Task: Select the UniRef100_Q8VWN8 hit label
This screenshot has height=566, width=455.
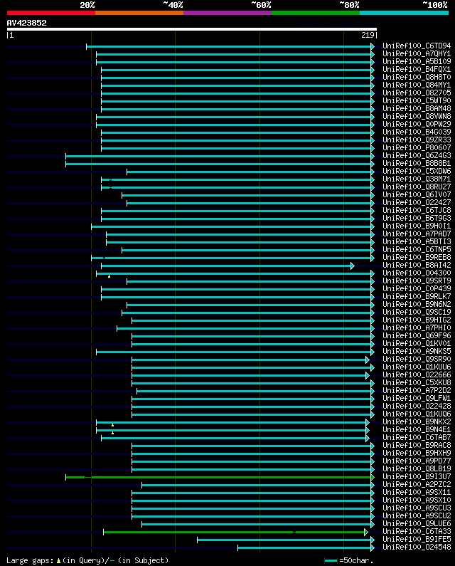Action: [x=417, y=116]
